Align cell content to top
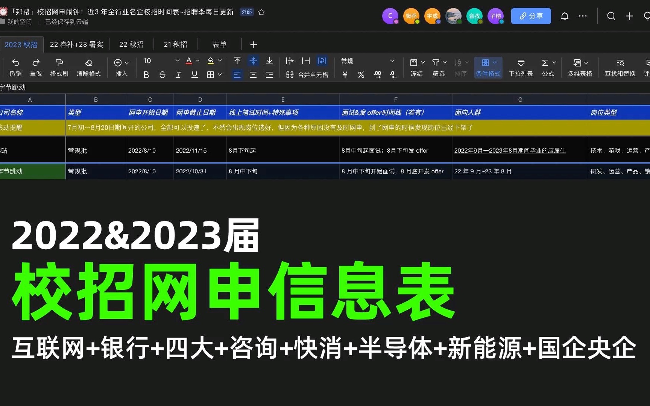The width and height of the screenshot is (650, 406). click(237, 61)
